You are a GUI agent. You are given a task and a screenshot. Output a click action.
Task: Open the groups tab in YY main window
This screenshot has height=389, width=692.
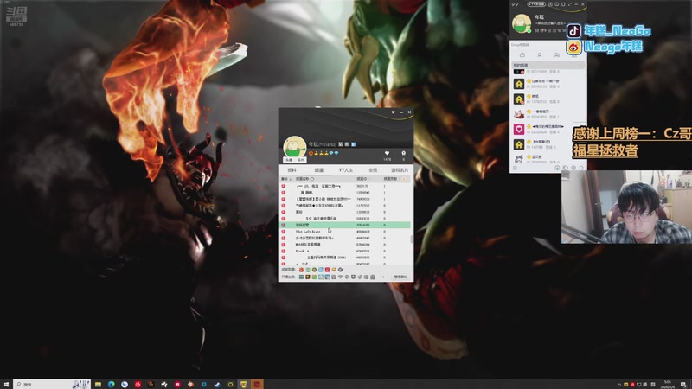(556, 55)
